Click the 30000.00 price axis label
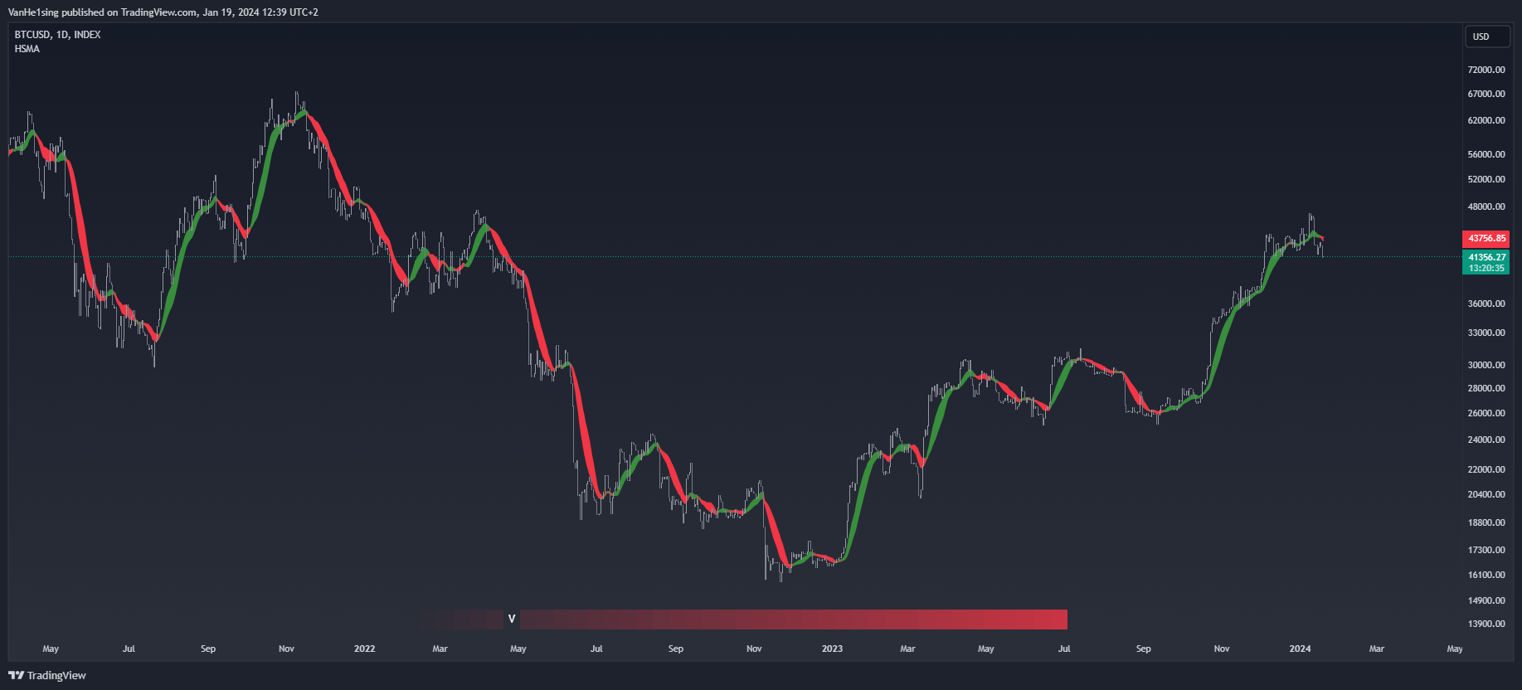Image resolution: width=1522 pixels, height=690 pixels. coord(1486,365)
